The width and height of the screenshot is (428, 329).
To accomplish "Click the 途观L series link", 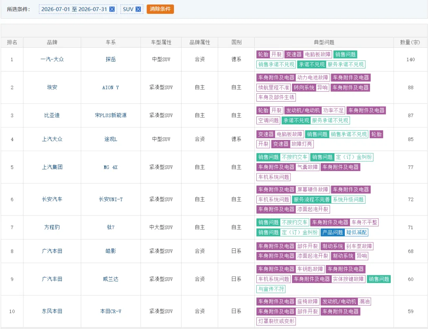I will click(111, 139).
